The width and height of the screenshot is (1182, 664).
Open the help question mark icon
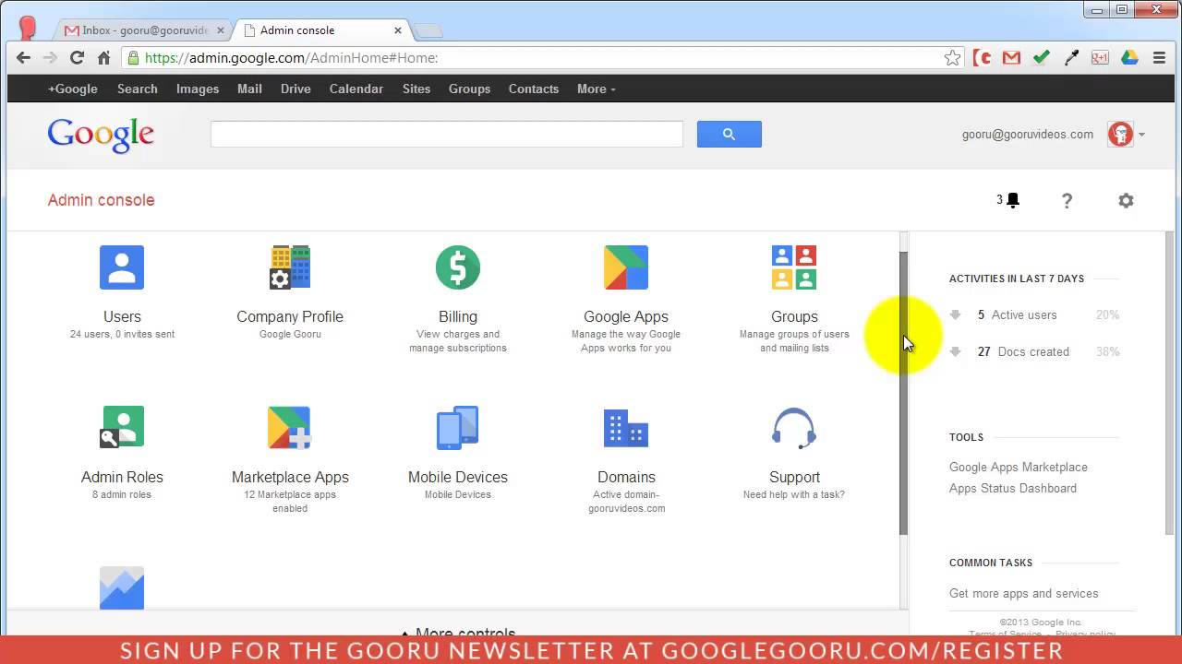coord(1067,200)
